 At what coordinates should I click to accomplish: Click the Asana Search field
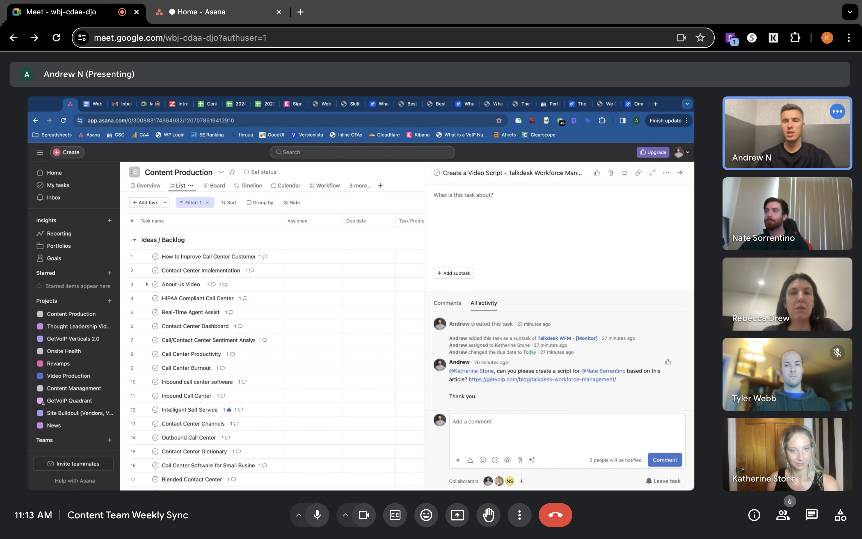pos(362,152)
